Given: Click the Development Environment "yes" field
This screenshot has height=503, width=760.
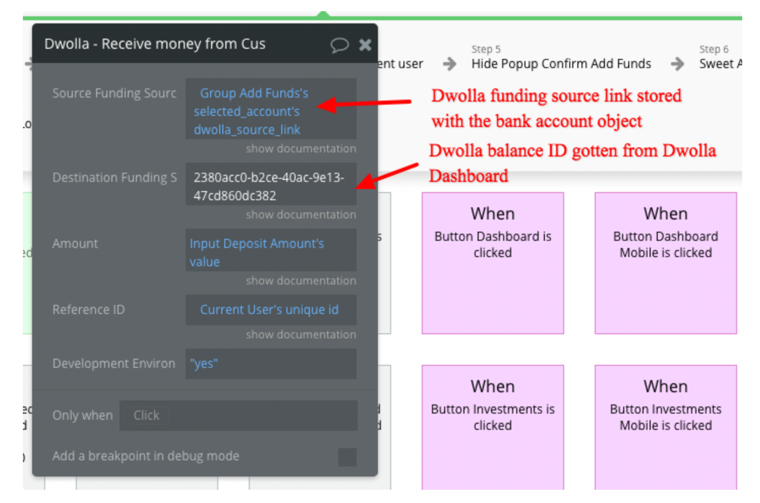Looking at the screenshot, I should [x=271, y=364].
